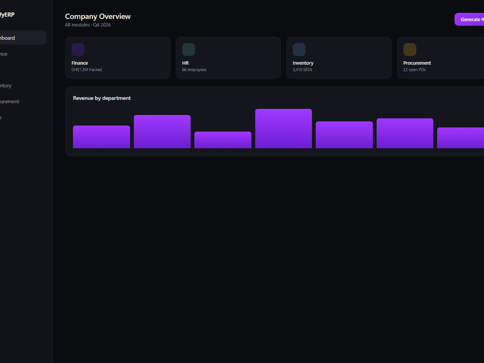The height and width of the screenshot is (363, 484).
Task: Click the ERP logo text in sidebar
Action: point(7,15)
